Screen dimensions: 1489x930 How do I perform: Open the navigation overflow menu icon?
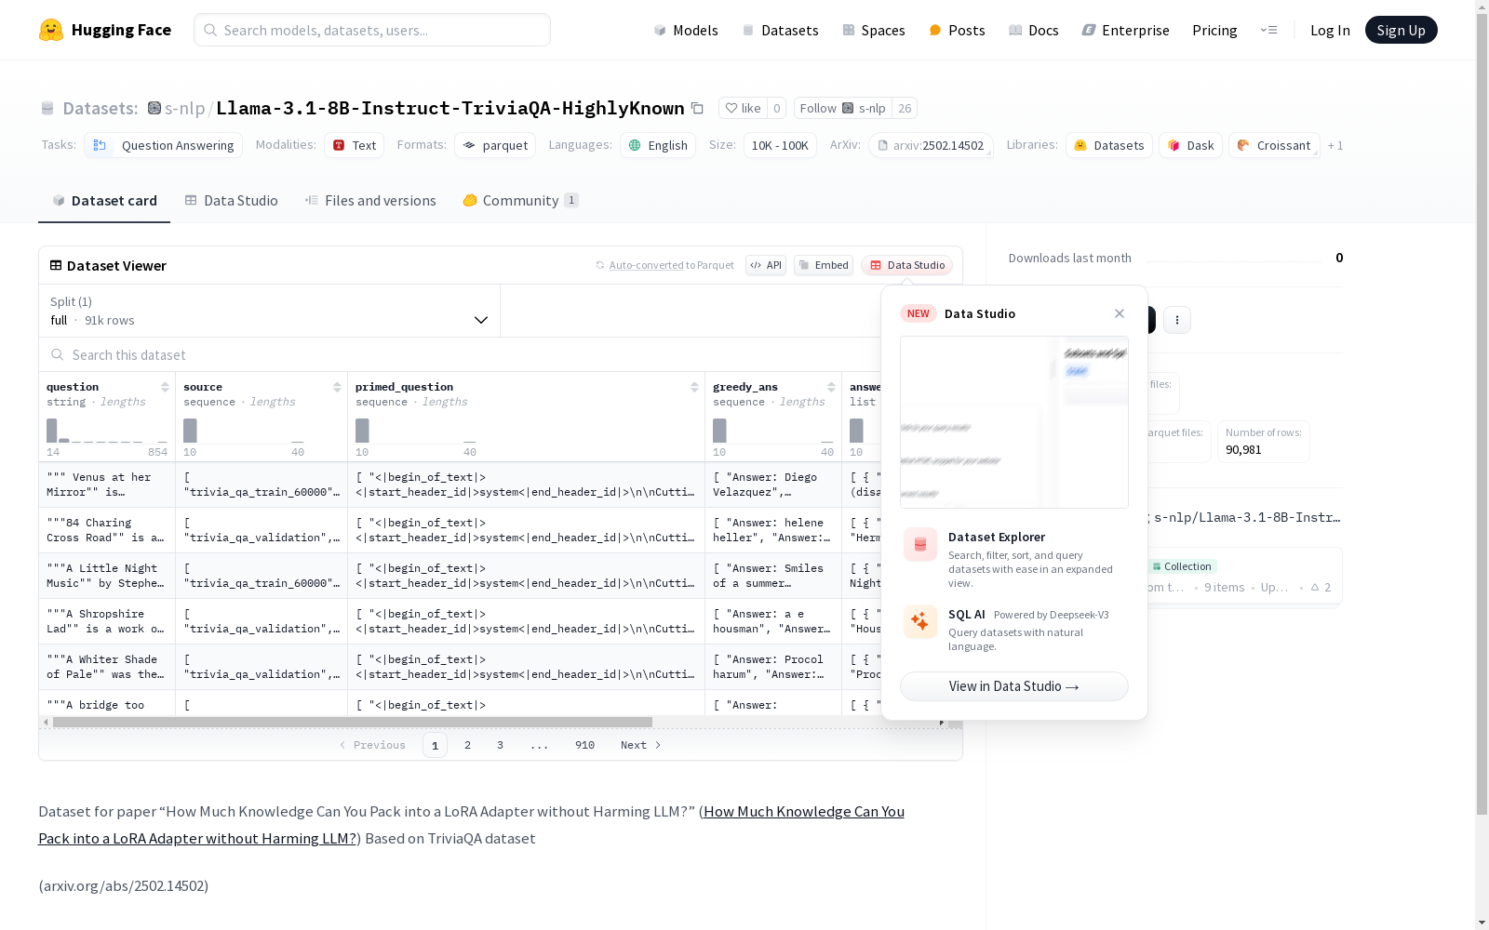click(x=1268, y=30)
